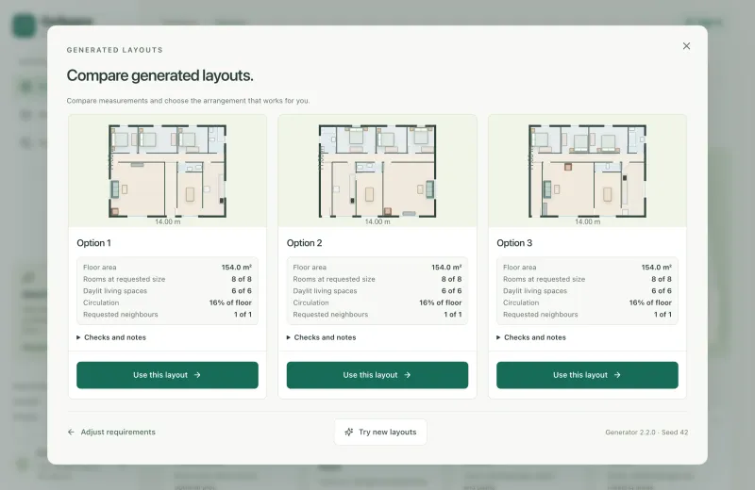755x490 pixels.
Task: Click the Option 3 heading
Action: tap(514, 243)
